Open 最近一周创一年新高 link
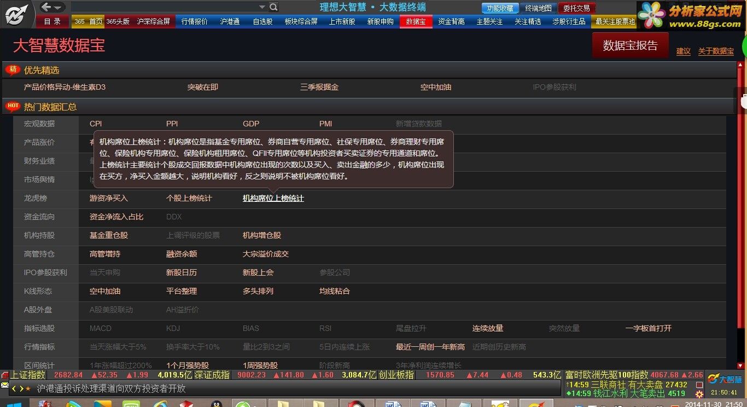The width and height of the screenshot is (747, 407). (430, 347)
